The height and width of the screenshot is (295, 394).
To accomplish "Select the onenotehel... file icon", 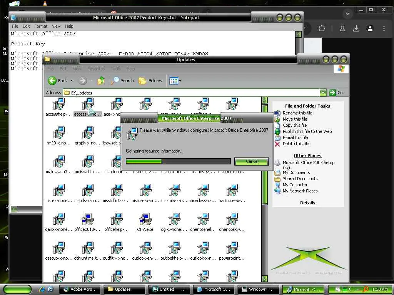I will tap(203, 219).
